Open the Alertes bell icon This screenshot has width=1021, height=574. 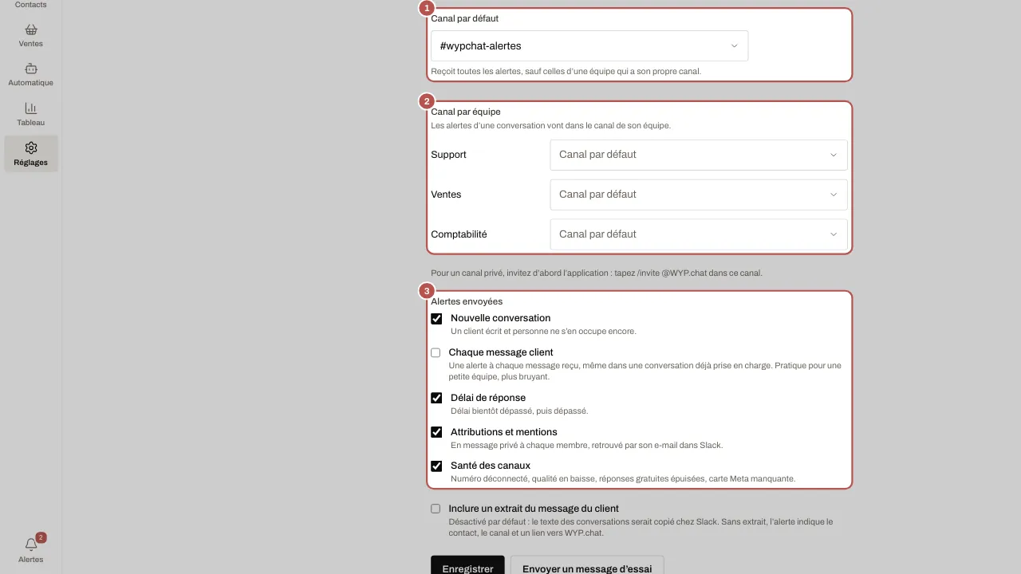click(x=31, y=545)
